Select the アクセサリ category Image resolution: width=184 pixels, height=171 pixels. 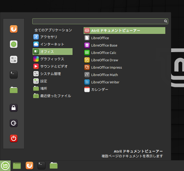(53, 37)
